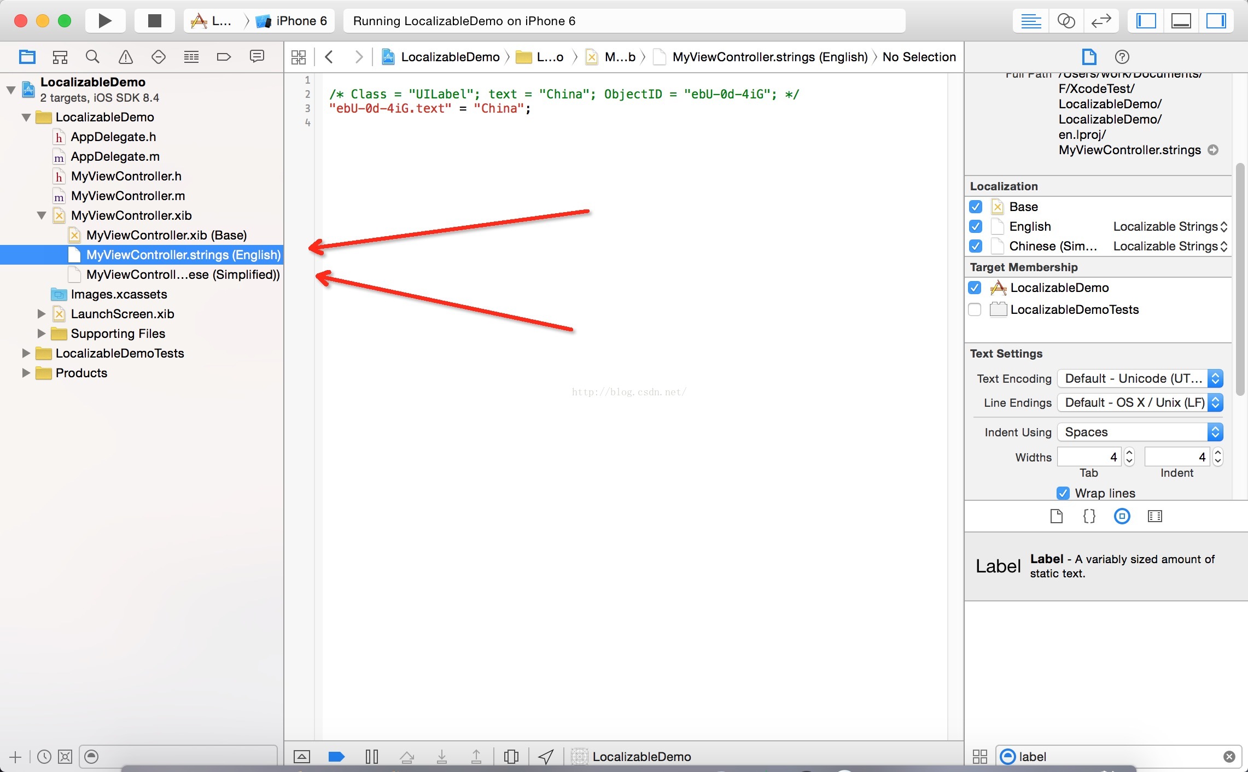Show the Quick Help inspector
Image resolution: width=1248 pixels, height=772 pixels.
1122,57
